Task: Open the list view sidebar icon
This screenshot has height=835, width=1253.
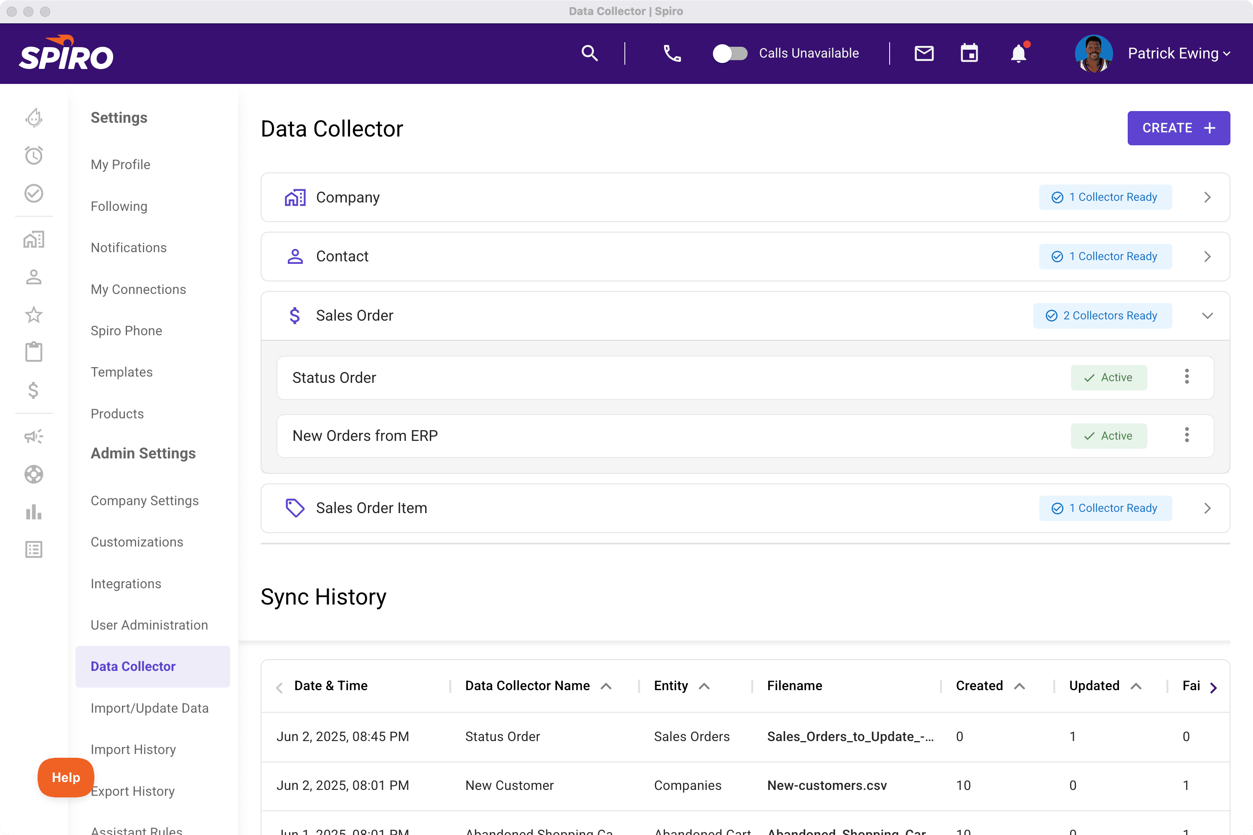Action: [33, 549]
